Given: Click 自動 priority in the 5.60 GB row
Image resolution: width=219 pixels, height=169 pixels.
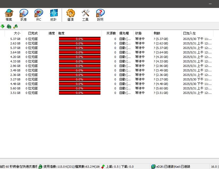Looking at the screenshot, I should coord(125,88).
